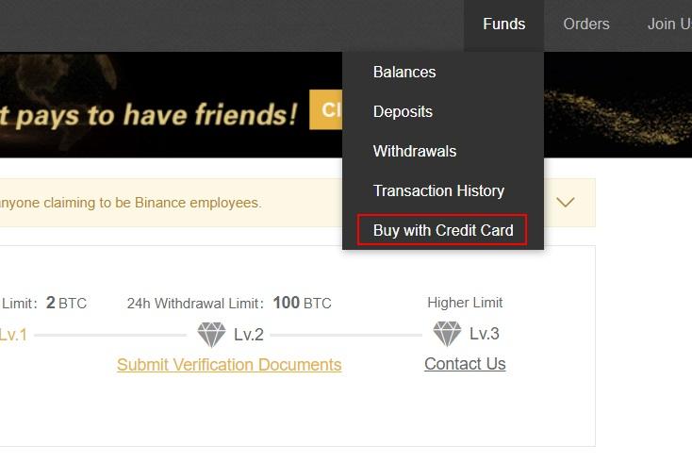
Task: Open the Orders menu
Action: [x=586, y=24]
